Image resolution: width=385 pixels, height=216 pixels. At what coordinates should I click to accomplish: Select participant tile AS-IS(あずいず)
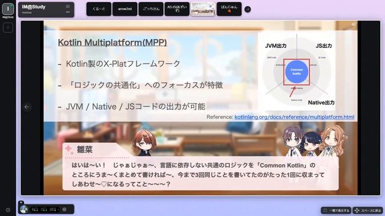point(177,9)
